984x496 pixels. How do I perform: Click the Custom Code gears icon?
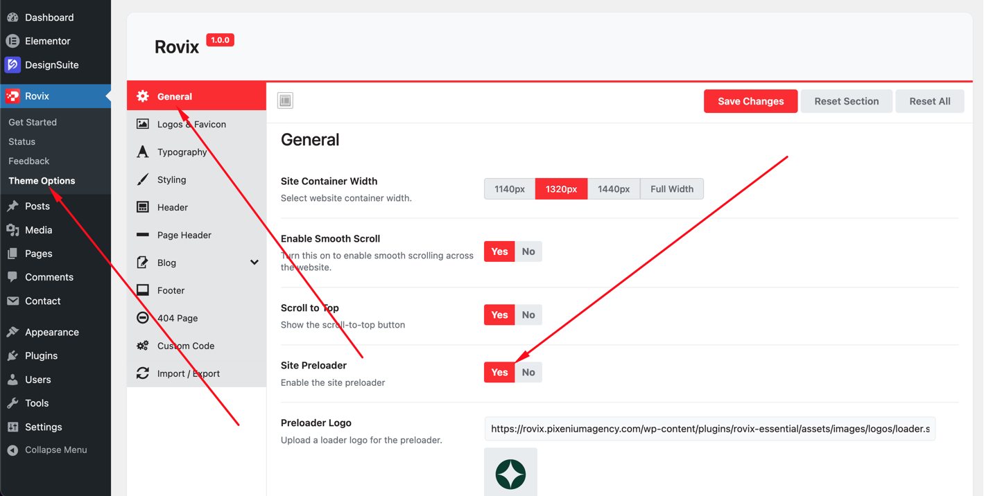tap(143, 346)
